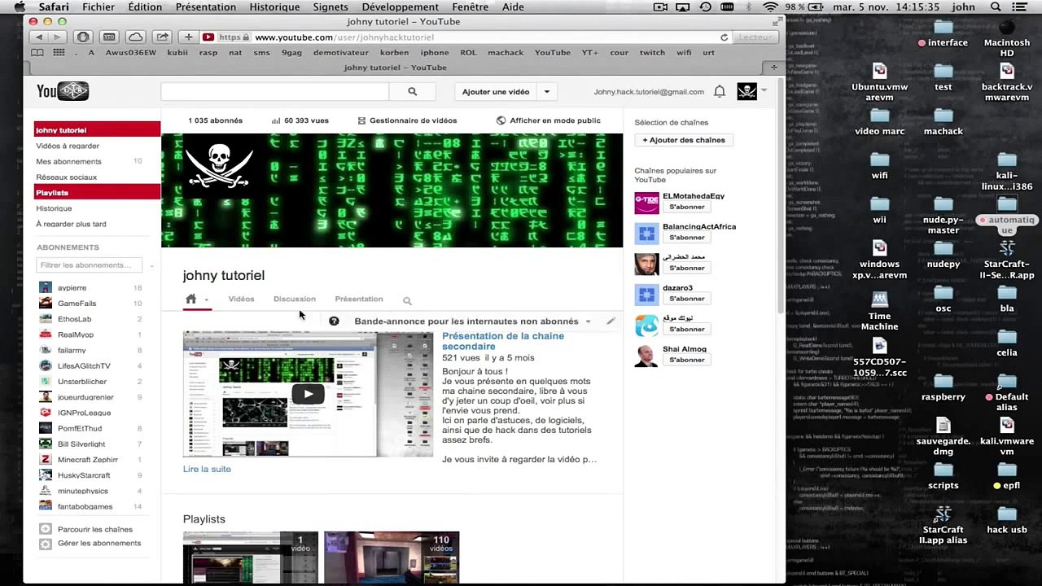The width and height of the screenshot is (1042, 586).
Task: Play the channel trailer video
Action: 308,394
